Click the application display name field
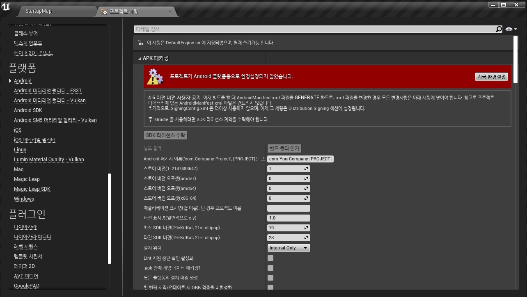527x297 pixels. (x=289, y=208)
